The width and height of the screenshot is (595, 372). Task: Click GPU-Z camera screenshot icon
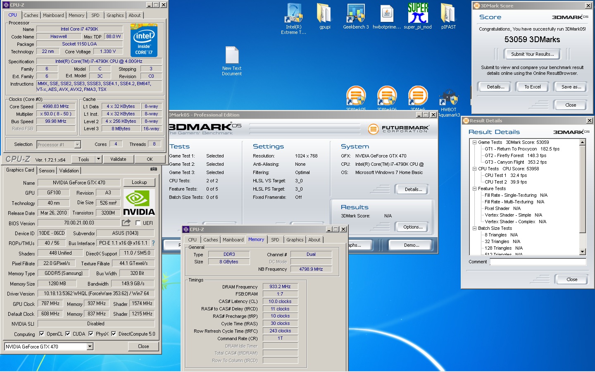(153, 169)
